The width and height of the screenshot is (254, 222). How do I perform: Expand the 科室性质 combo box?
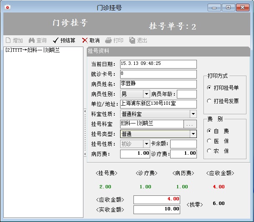[x=193, y=114]
